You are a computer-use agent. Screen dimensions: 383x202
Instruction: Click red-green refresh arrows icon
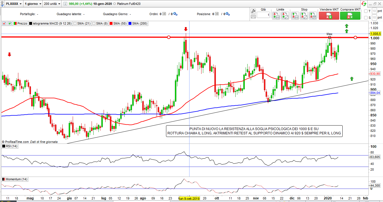tap(364, 4)
